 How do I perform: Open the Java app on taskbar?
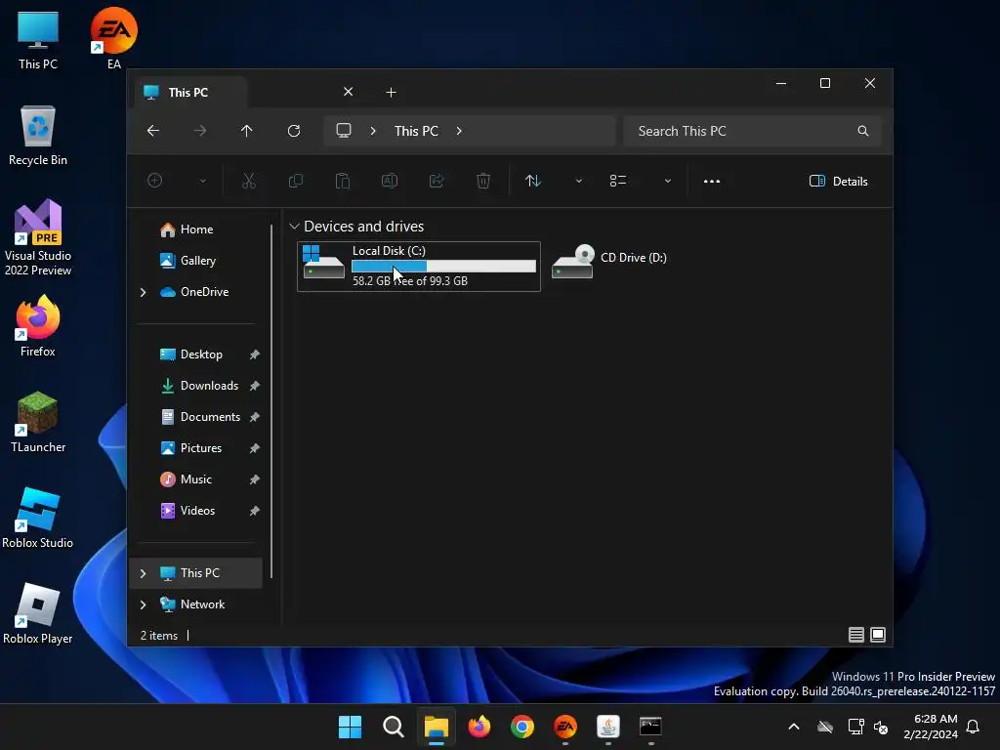click(608, 727)
